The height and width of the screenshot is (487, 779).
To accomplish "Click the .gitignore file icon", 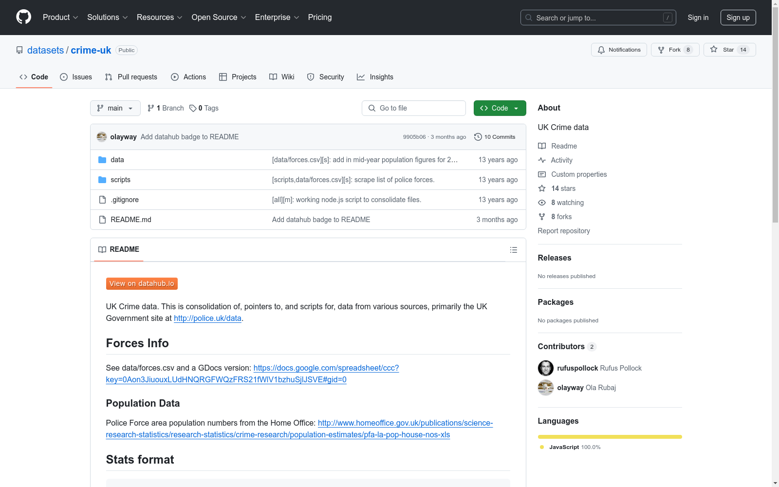I will pyautogui.click(x=102, y=200).
